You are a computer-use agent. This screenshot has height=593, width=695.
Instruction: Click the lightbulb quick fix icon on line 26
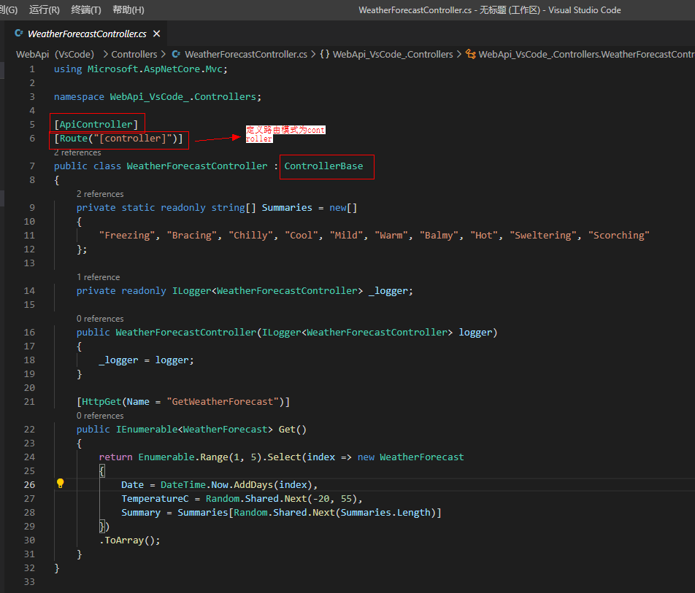tap(61, 484)
